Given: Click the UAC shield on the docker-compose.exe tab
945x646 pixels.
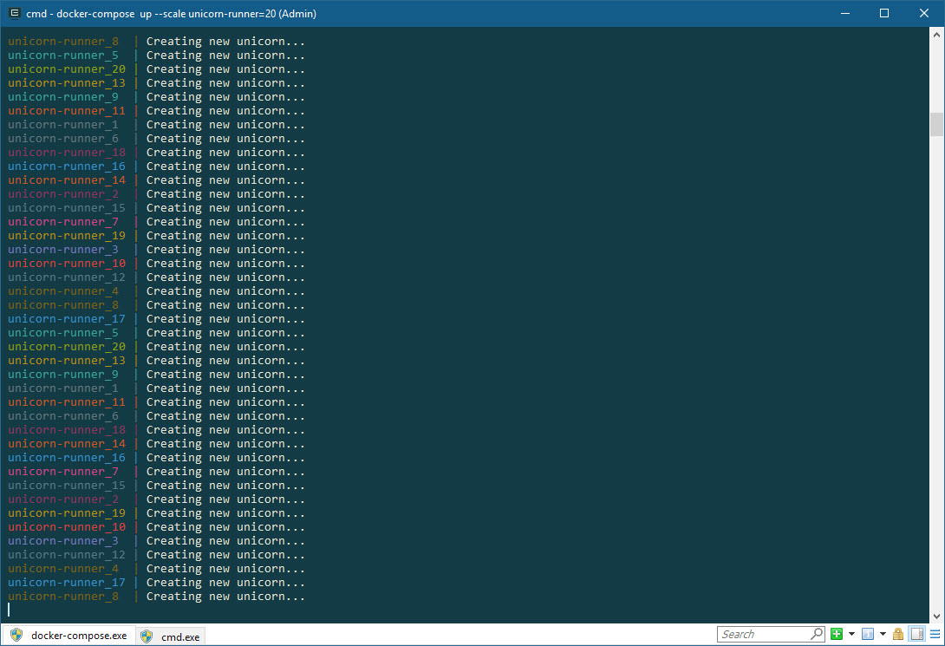Looking at the screenshot, I should tap(16, 636).
